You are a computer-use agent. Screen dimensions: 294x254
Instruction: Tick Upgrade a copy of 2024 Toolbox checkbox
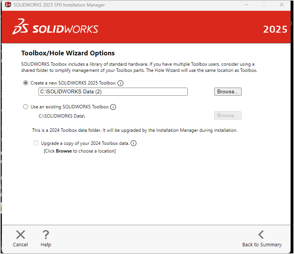(x=36, y=143)
